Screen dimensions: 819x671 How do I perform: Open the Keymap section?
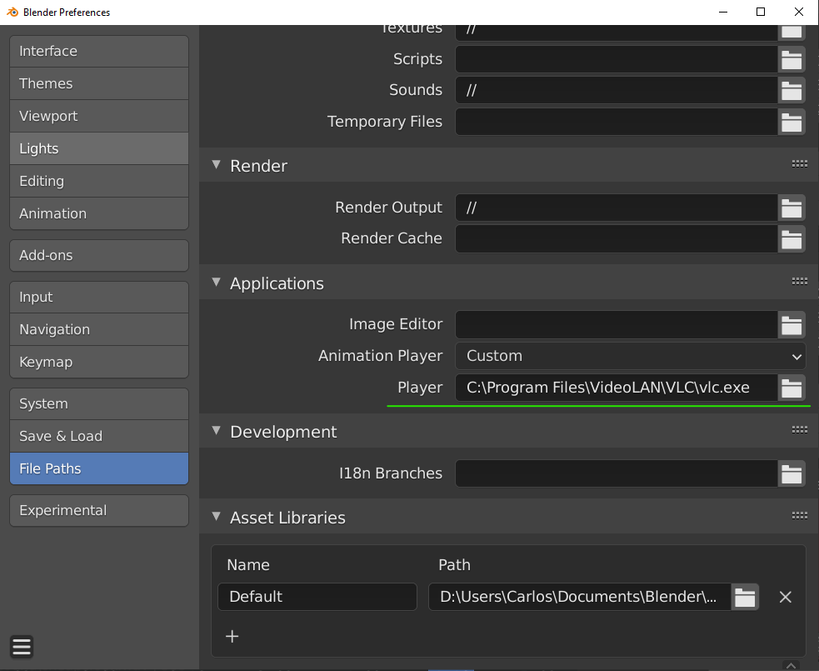[x=98, y=362]
